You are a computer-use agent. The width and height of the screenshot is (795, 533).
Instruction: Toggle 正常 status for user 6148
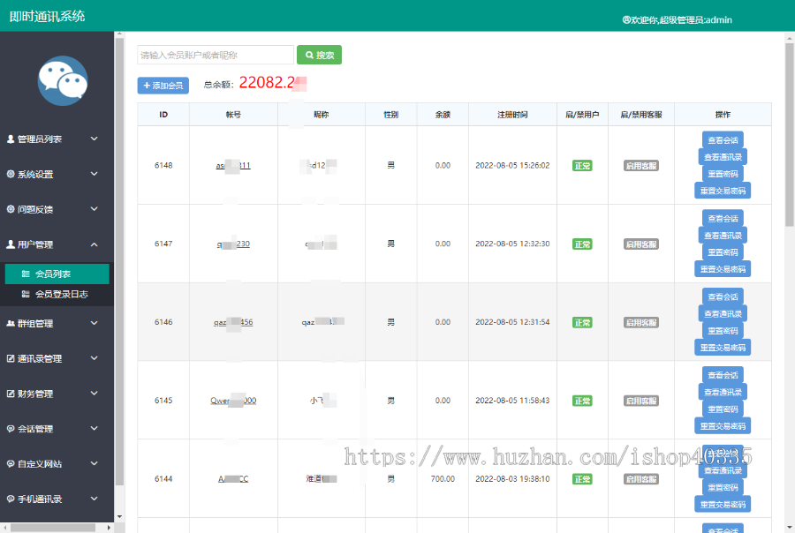(x=582, y=166)
